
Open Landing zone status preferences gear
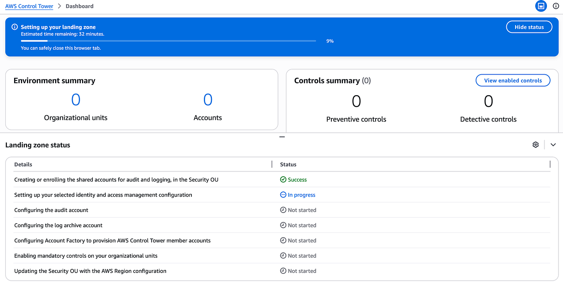[535, 145]
